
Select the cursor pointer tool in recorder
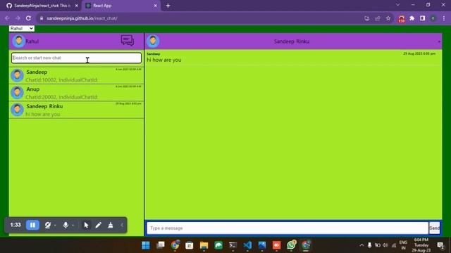[x=86, y=225]
